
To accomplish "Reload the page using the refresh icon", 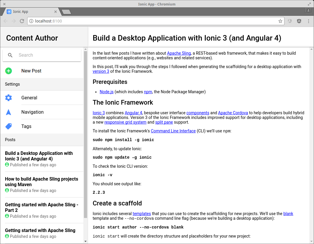I will (22, 21).
